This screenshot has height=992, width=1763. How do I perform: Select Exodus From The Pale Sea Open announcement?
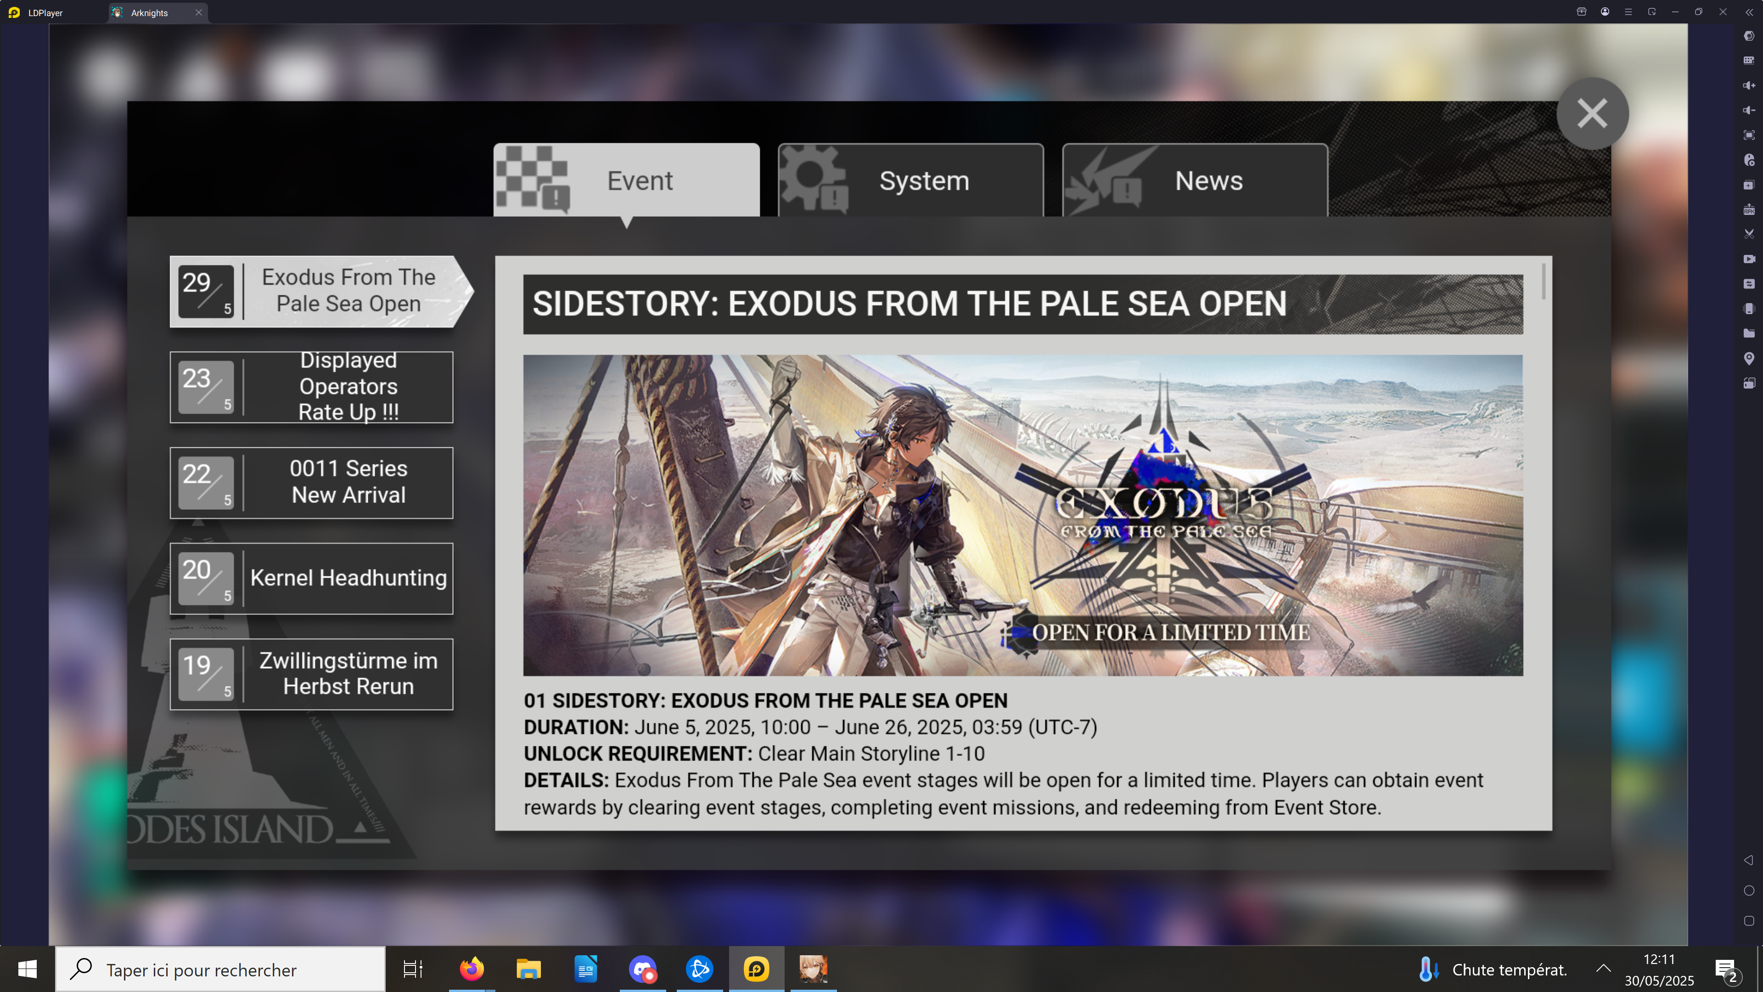(321, 291)
